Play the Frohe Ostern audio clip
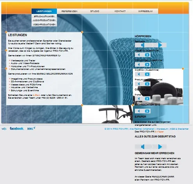The width and height of the screenshot is (193, 184). click(147, 99)
